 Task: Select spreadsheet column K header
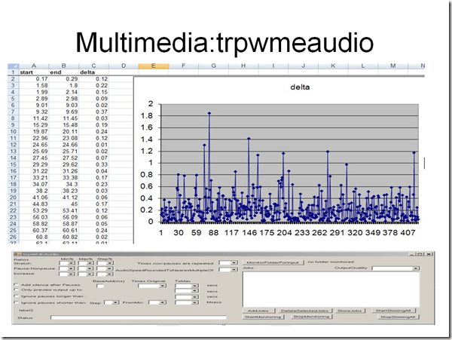click(333, 66)
